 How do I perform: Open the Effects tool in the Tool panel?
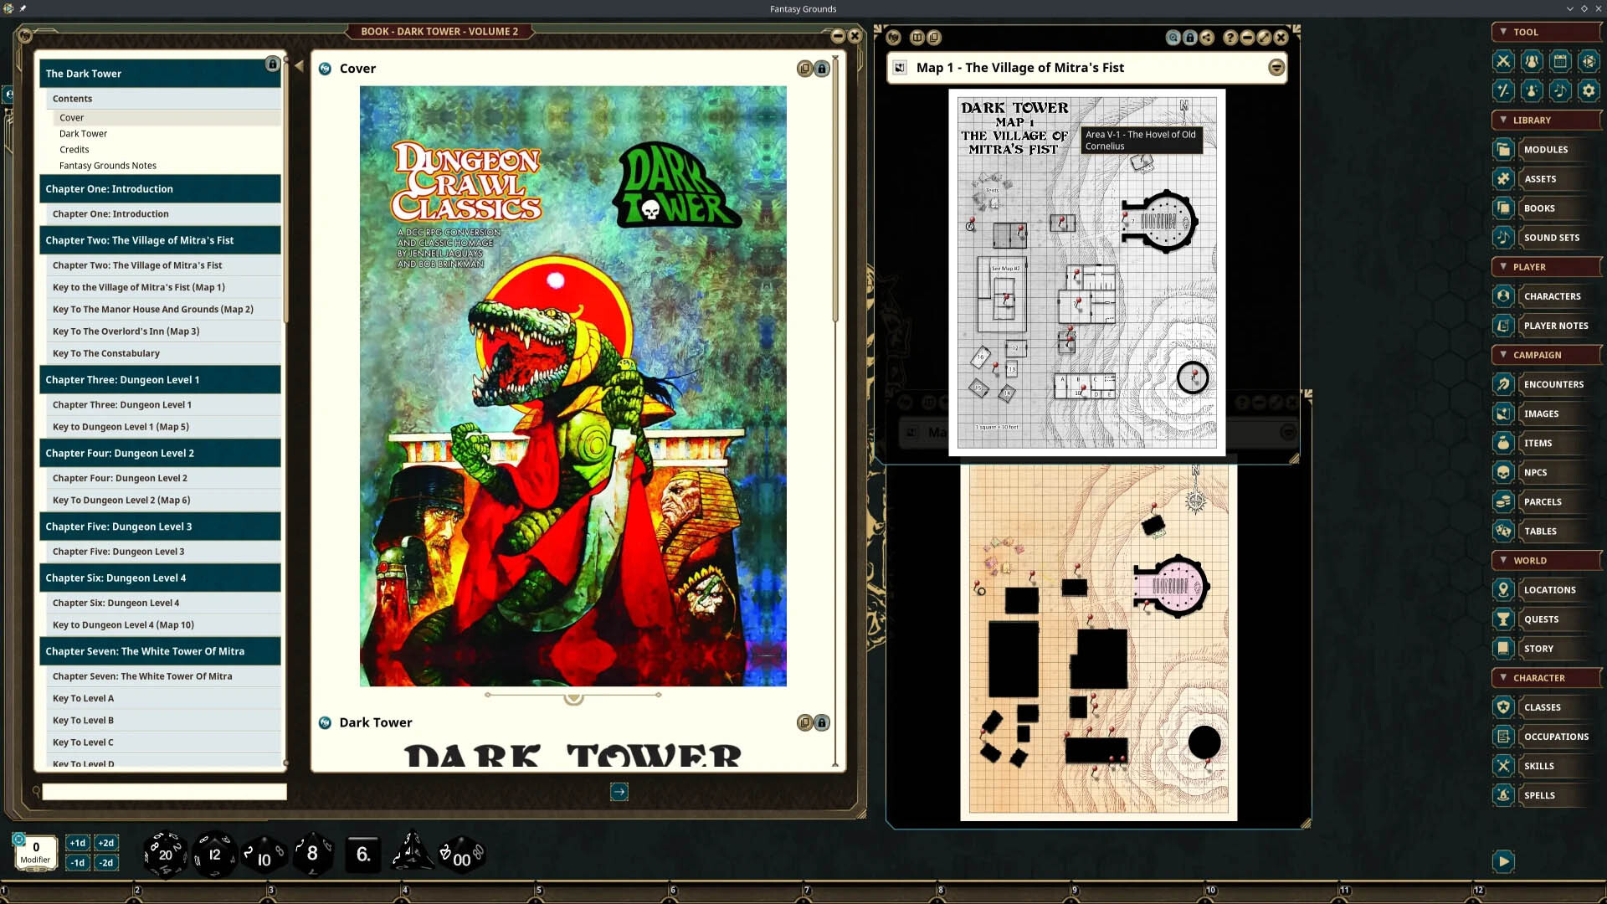pyautogui.click(x=1532, y=91)
